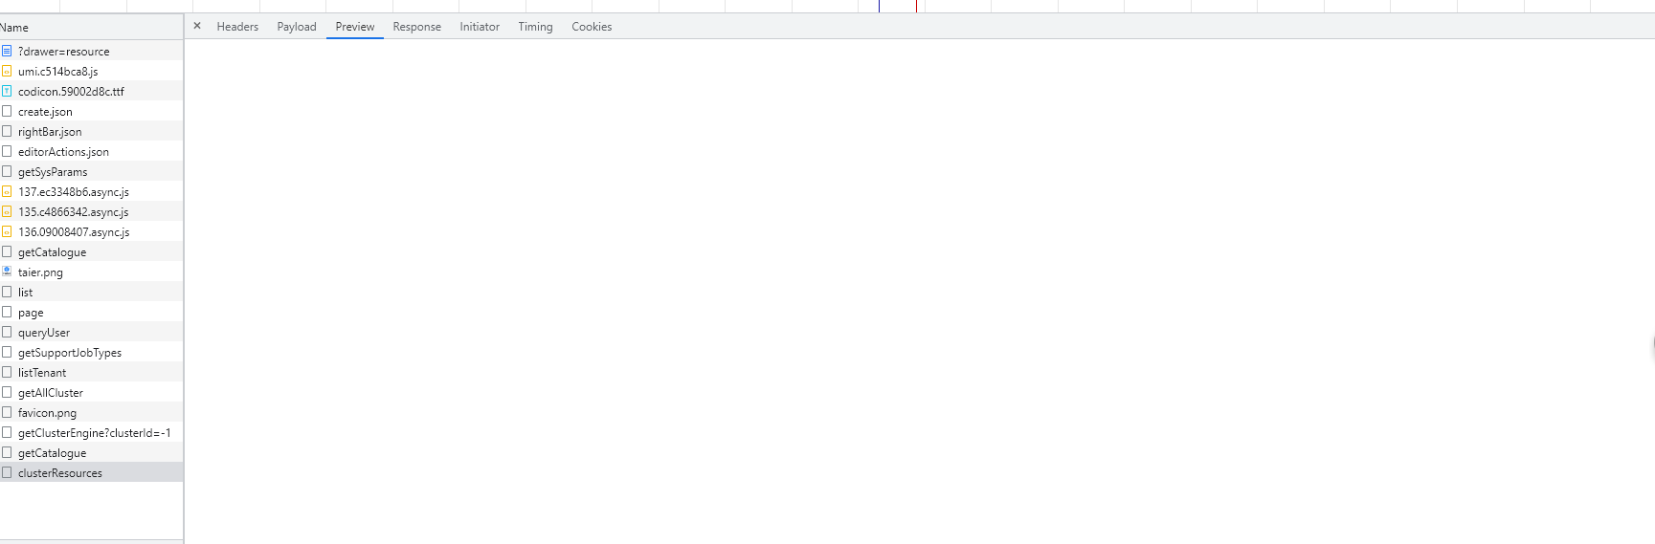Select the rightBar.json request
The width and height of the screenshot is (1655, 544).
[x=92, y=132]
